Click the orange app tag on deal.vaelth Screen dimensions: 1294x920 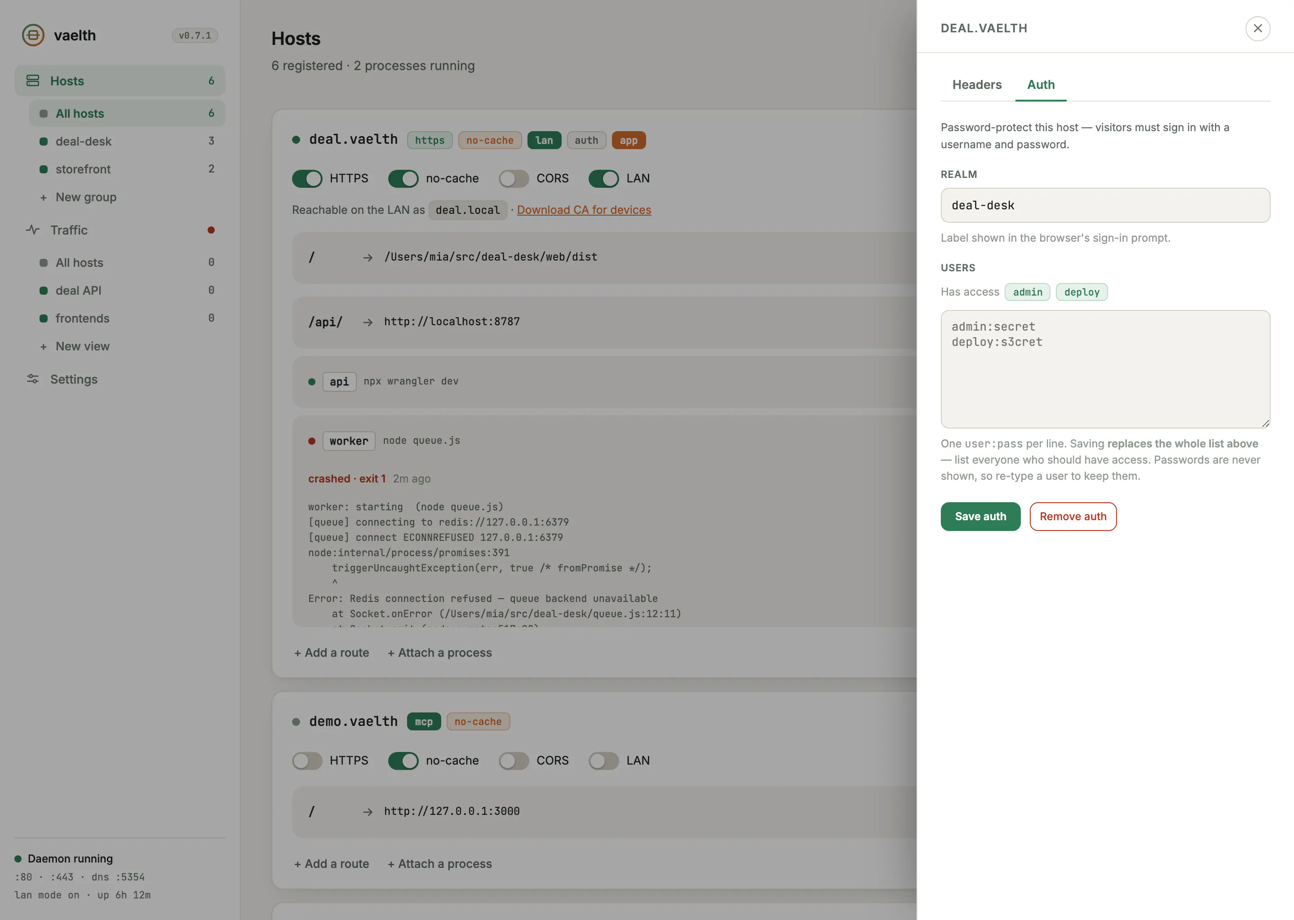[x=628, y=140]
